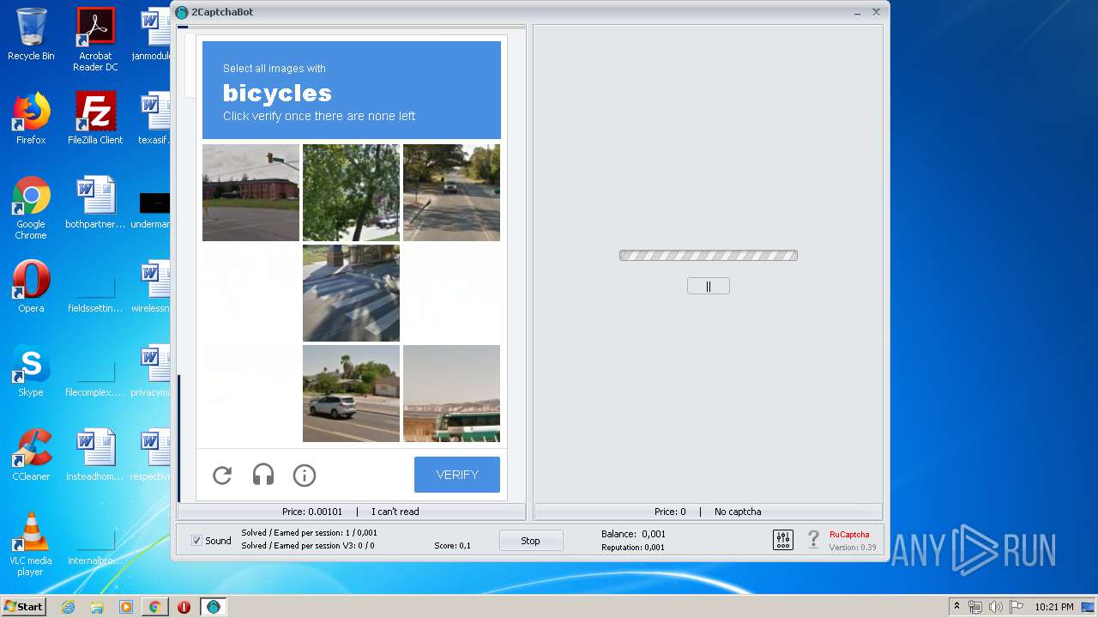The width and height of the screenshot is (1098, 618).
Task: Click the VERIFY button
Action: (457, 475)
